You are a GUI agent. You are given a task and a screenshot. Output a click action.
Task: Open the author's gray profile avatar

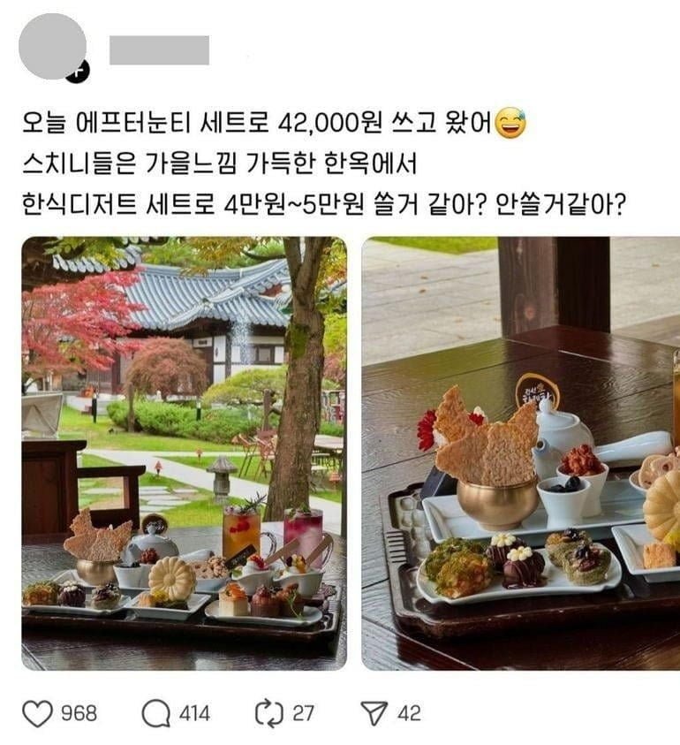[52, 46]
